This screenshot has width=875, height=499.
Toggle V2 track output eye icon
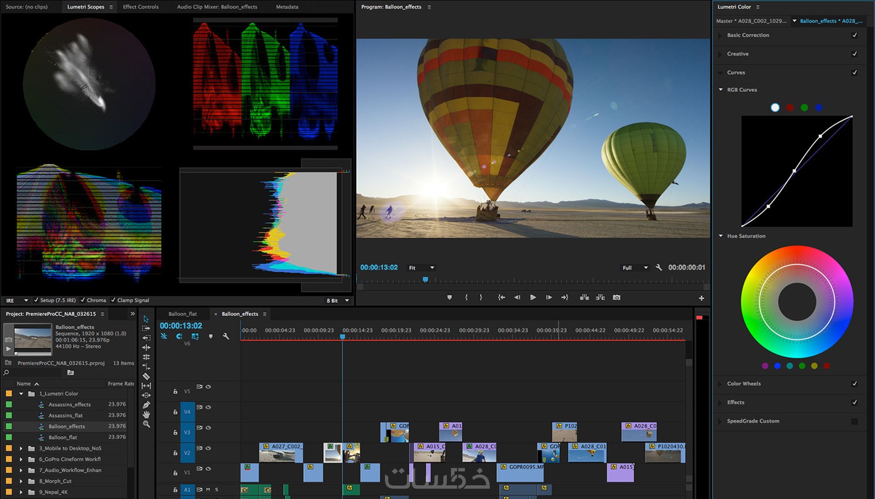click(x=208, y=448)
